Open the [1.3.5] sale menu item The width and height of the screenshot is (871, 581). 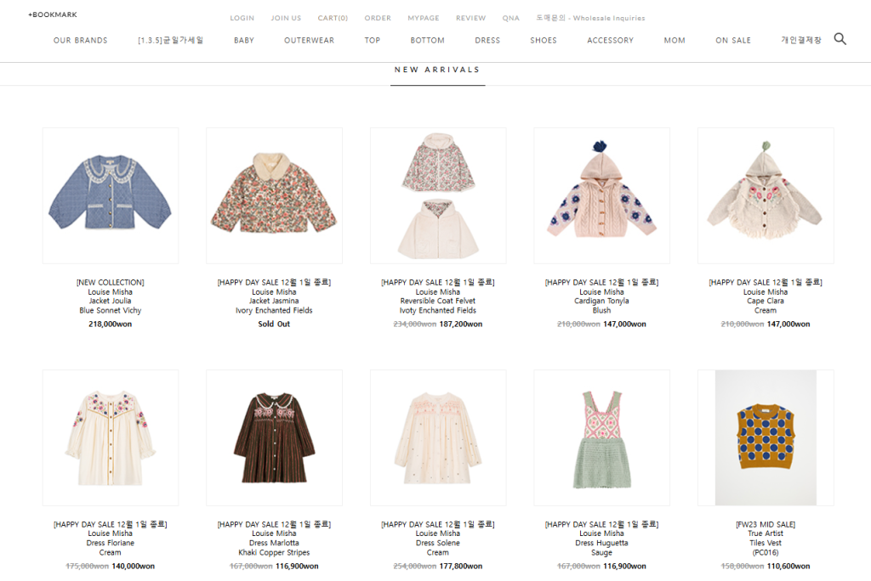(170, 40)
